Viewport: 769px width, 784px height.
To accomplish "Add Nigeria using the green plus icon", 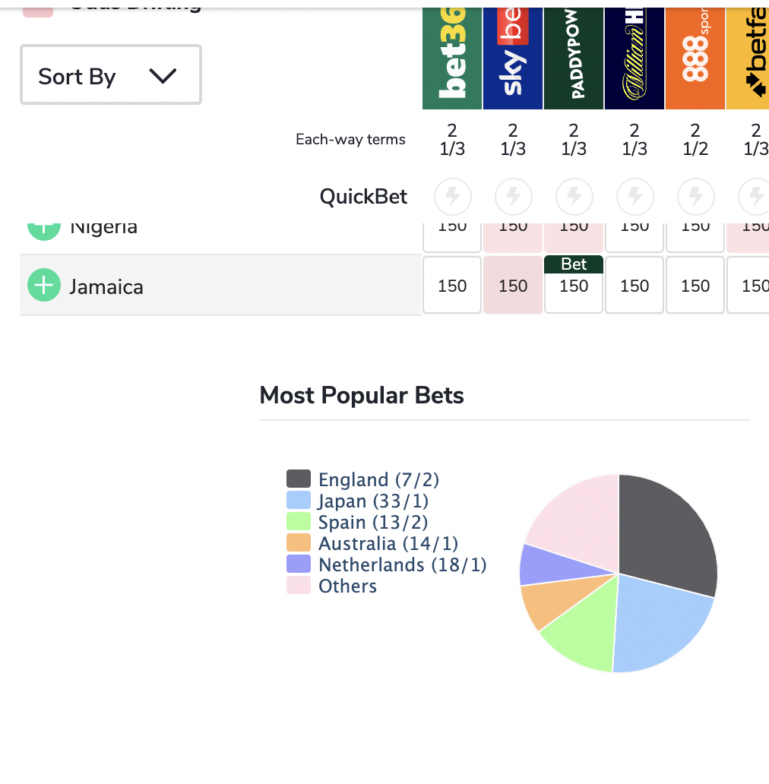I will click(x=44, y=232).
